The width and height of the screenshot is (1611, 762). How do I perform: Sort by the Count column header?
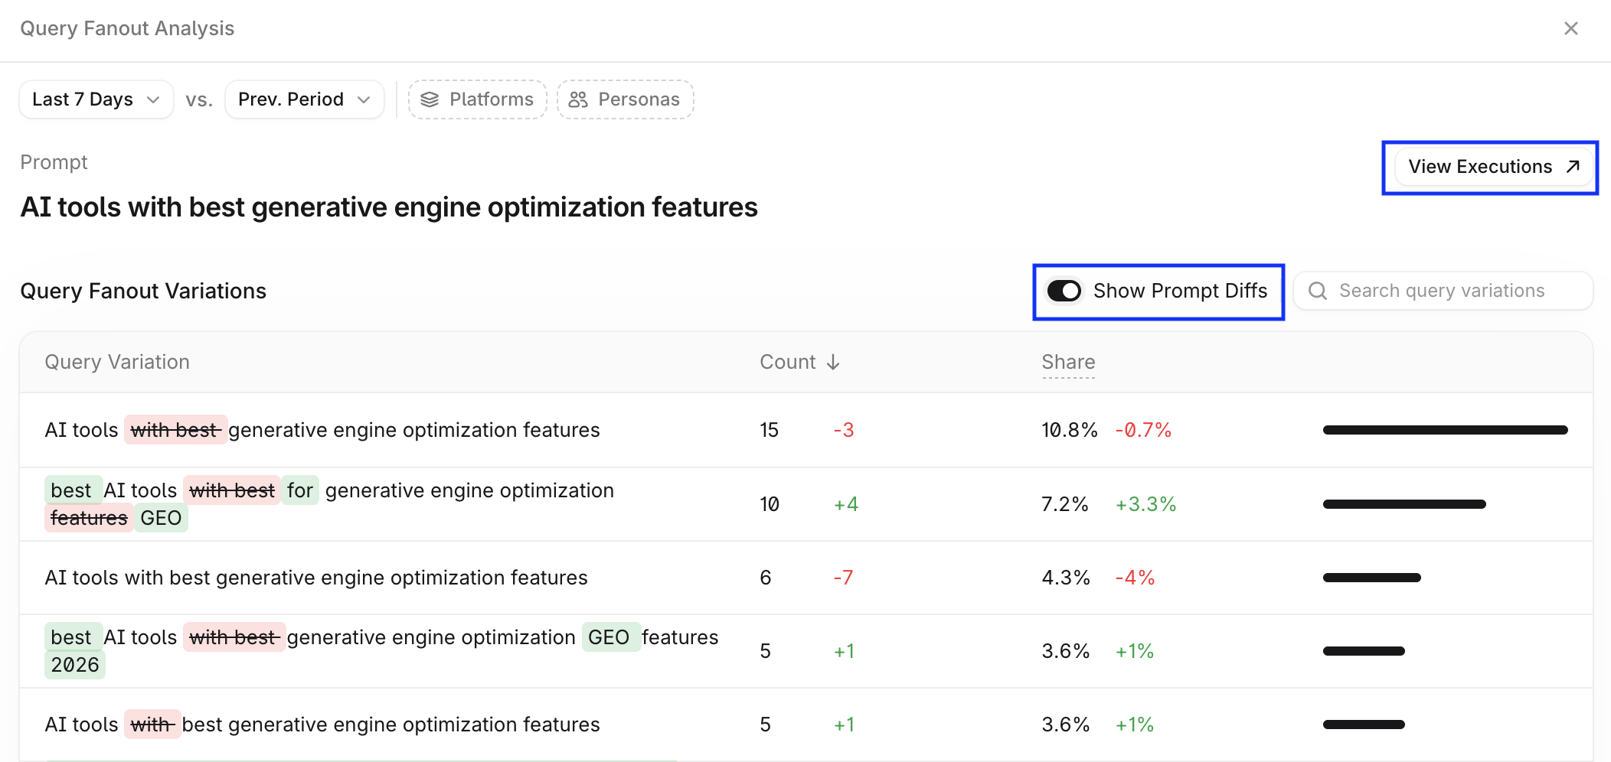[799, 362]
